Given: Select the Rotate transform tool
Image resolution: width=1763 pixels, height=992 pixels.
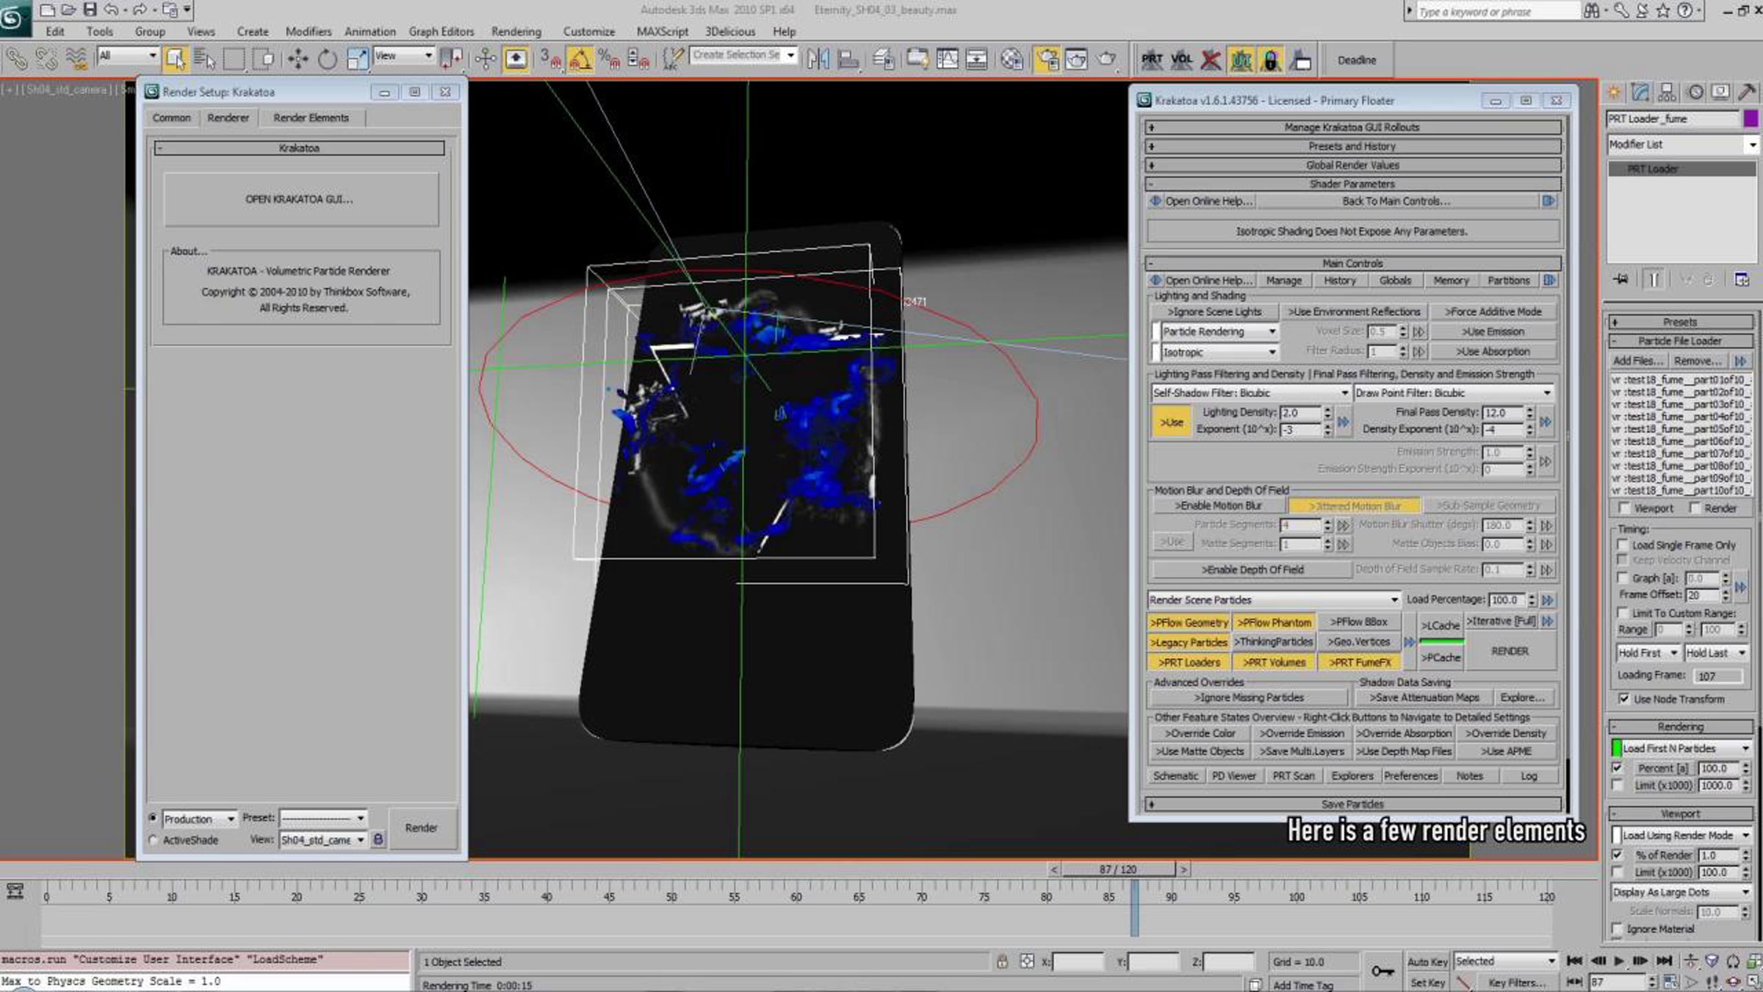Looking at the screenshot, I should [327, 60].
